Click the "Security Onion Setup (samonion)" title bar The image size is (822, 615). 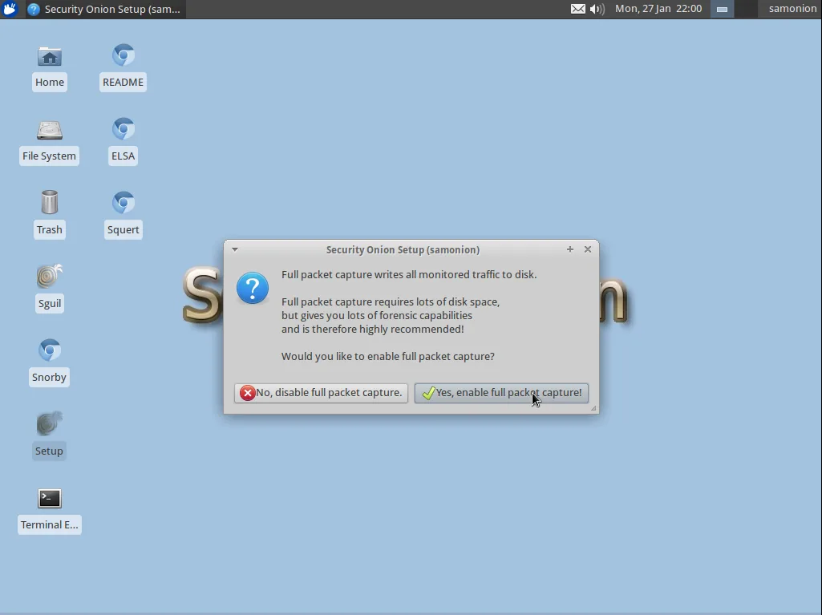coord(403,249)
